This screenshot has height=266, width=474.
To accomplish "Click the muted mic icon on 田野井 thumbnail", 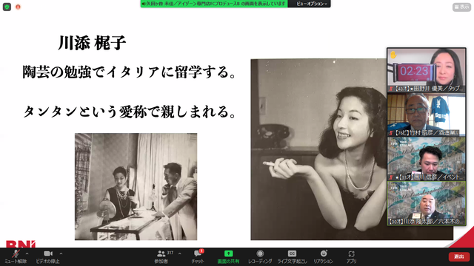I will tap(391, 89).
